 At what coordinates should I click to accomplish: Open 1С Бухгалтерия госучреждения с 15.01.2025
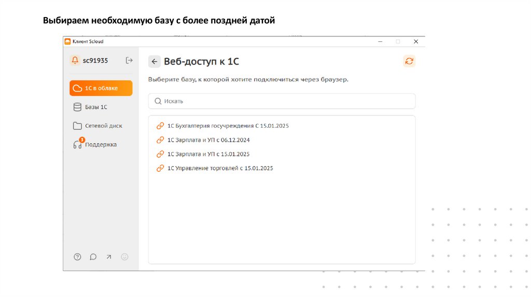(x=228, y=126)
